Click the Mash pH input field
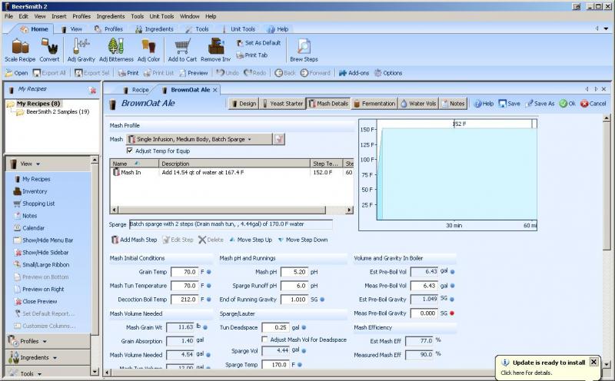This screenshot has height=381, width=615. pyautogui.click(x=294, y=272)
